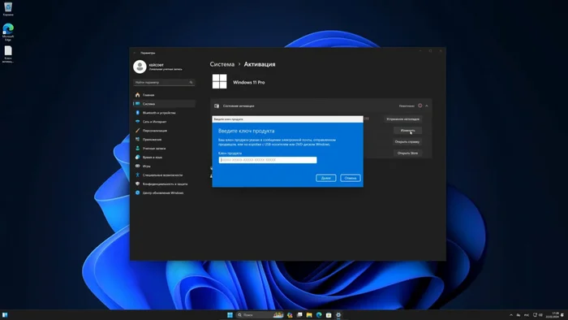This screenshot has width=568, height=320.
Task: Click the Settings gear on the taskbar
Action: (338, 315)
